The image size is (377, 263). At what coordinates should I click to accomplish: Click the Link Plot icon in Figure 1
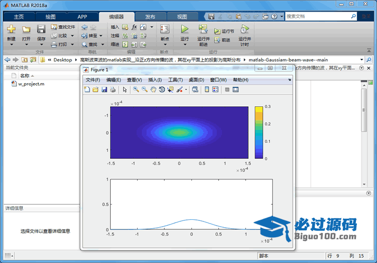coord(195,89)
